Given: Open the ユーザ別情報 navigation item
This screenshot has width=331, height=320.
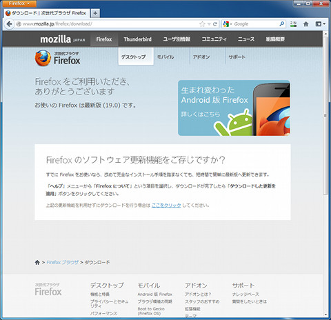Looking at the screenshot, I should click(177, 39).
